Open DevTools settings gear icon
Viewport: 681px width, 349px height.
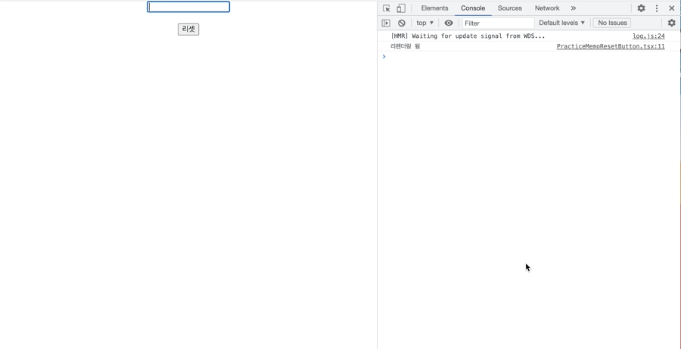641,8
